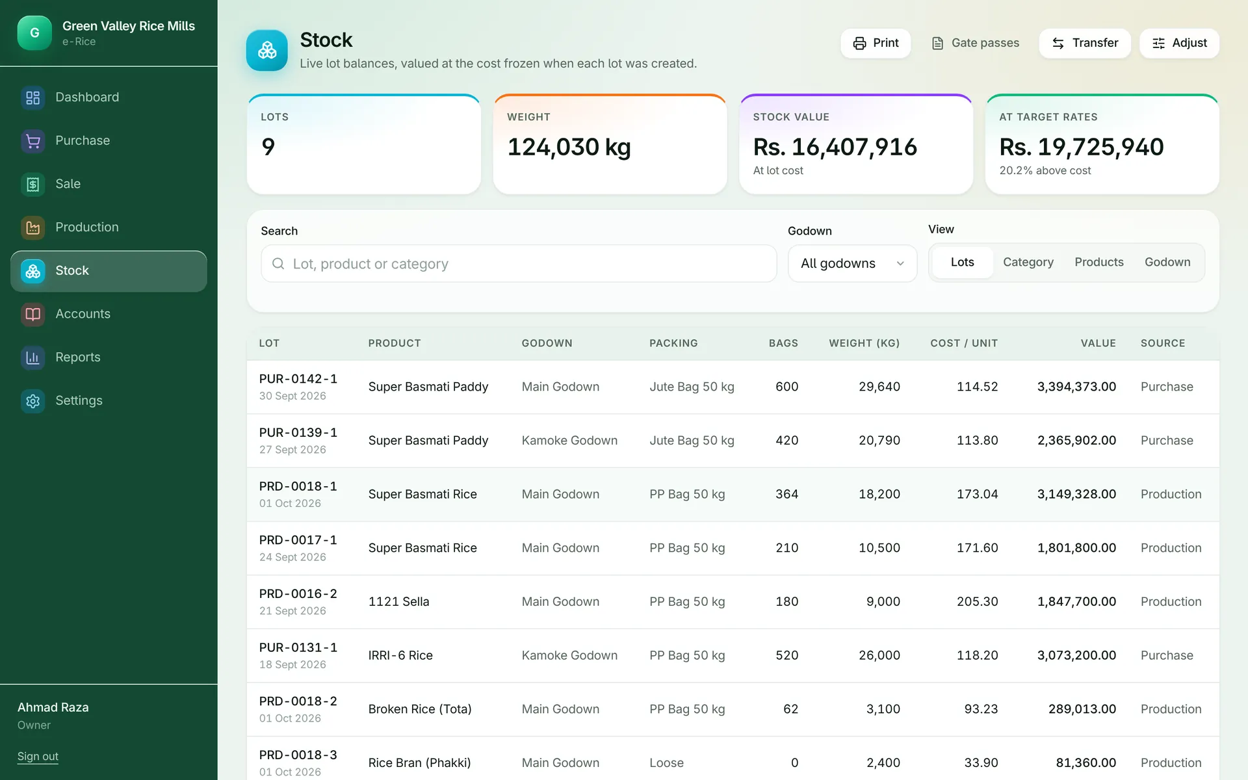1248x780 pixels.
Task: Click the Sign out link
Action: pyautogui.click(x=38, y=756)
